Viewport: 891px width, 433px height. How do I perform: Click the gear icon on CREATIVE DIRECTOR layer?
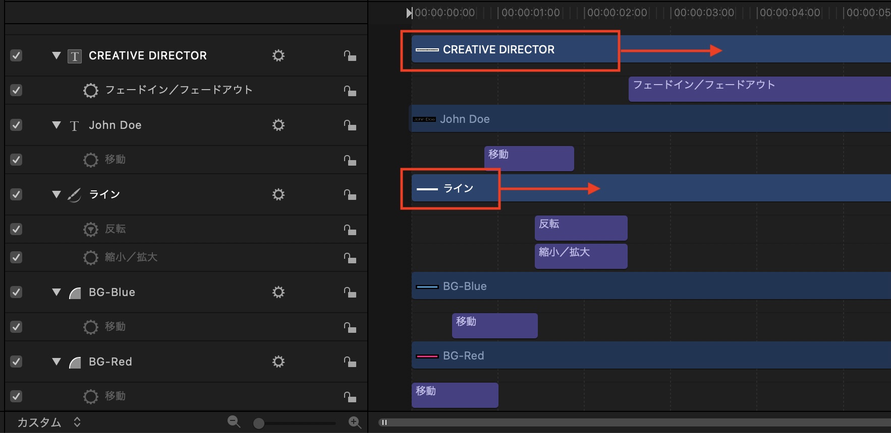[279, 55]
